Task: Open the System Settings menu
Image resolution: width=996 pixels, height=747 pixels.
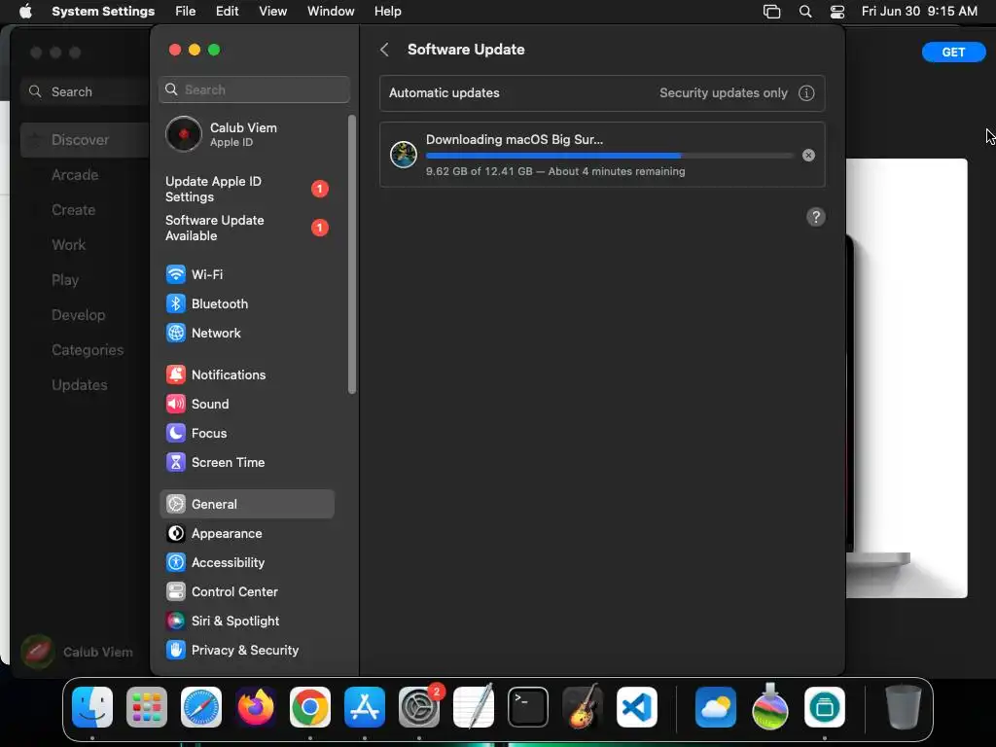Action: [x=103, y=12]
